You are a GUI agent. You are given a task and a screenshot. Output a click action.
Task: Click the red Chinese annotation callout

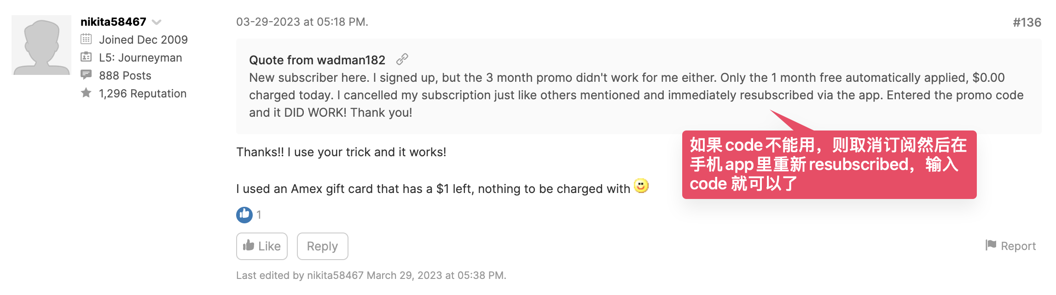(x=829, y=165)
